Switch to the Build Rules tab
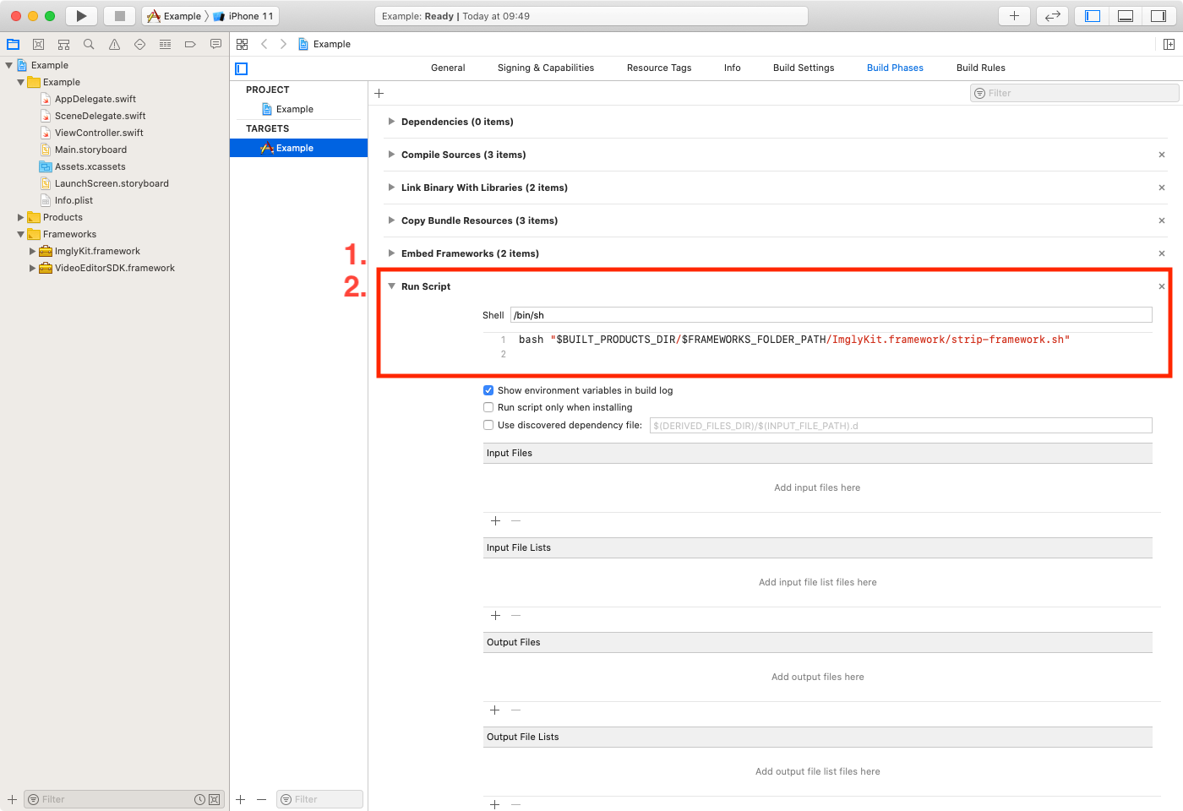This screenshot has height=811, width=1183. [x=981, y=68]
